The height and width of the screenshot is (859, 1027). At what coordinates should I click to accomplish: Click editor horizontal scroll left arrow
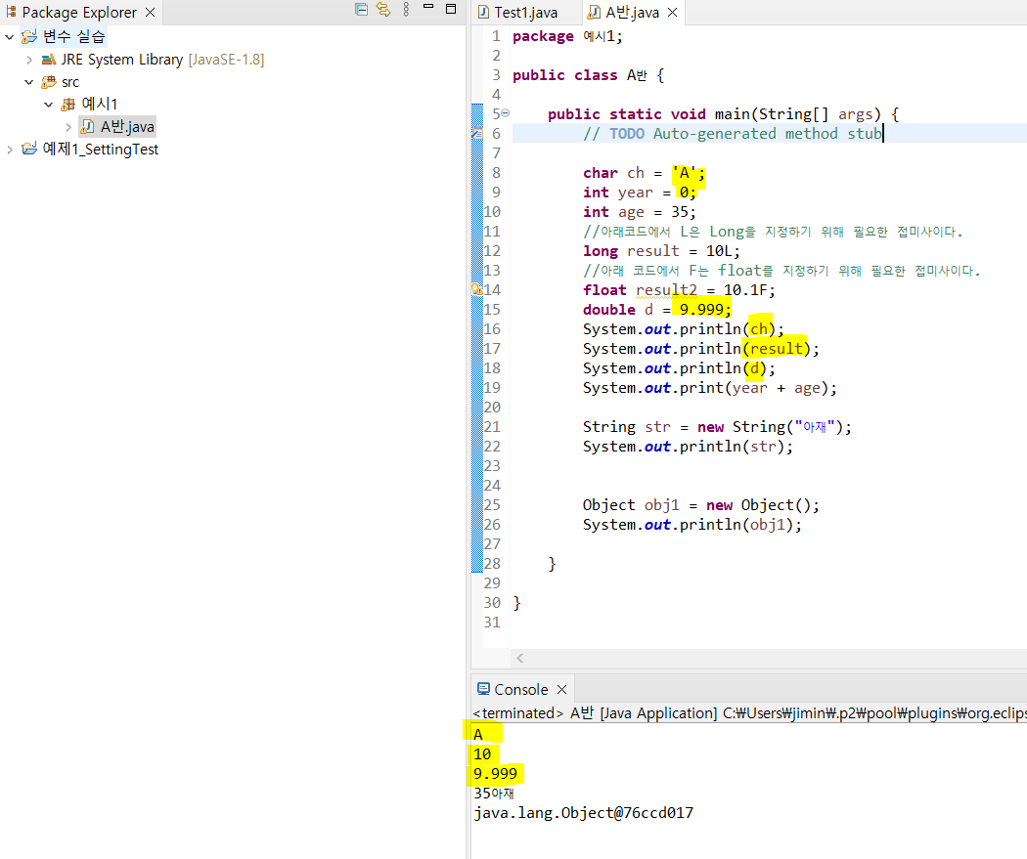point(519,658)
